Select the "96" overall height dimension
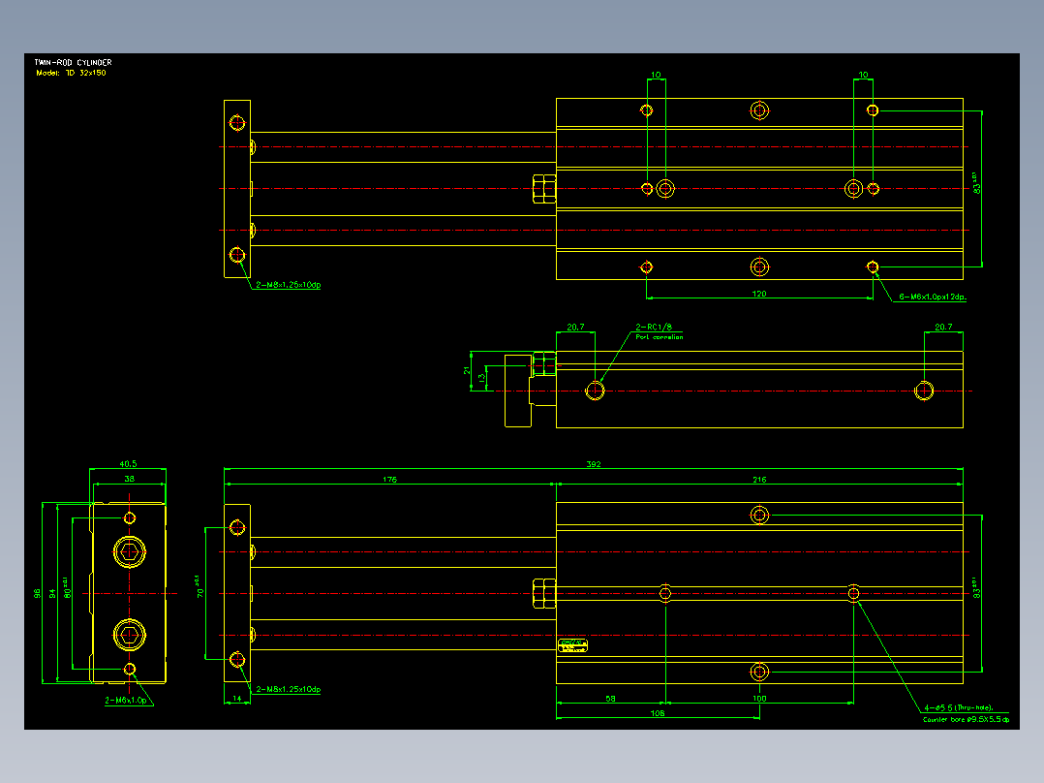 [37, 593]
